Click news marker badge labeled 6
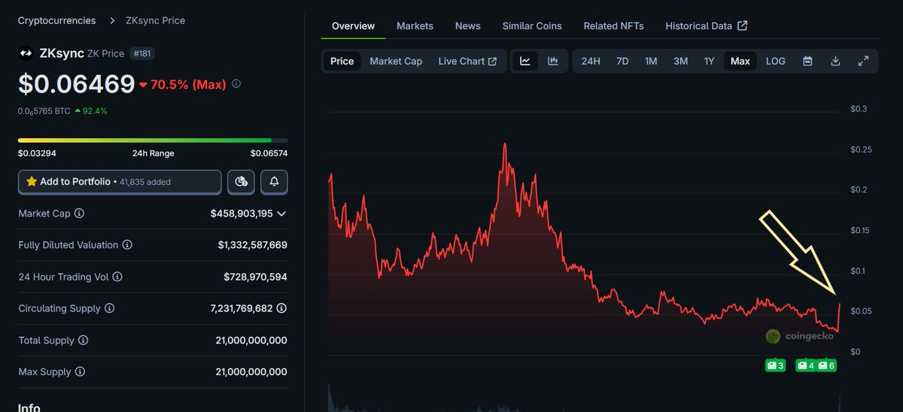 click(826, 365)
